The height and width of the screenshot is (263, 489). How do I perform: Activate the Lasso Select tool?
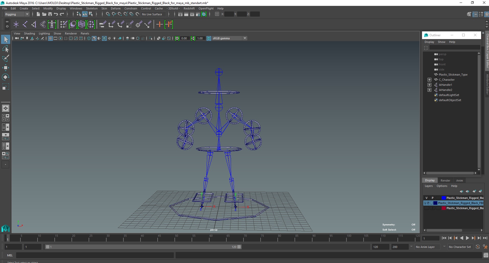[x=6, y=49]
